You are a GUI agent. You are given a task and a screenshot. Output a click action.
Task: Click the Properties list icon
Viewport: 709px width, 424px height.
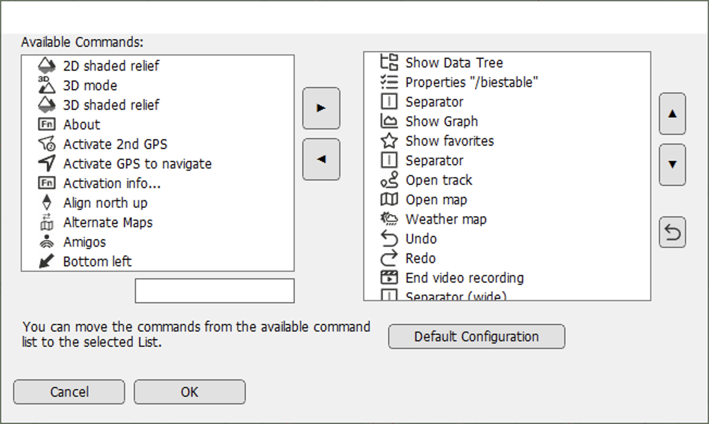[389, 82]
